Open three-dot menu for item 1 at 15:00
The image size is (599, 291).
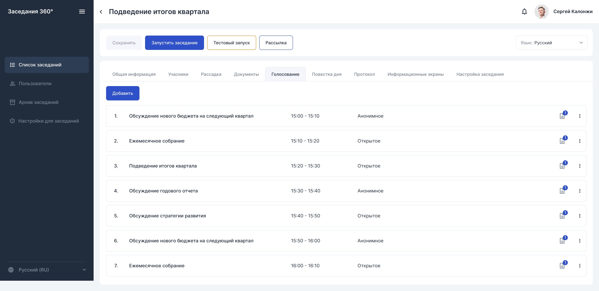(580, 116)
